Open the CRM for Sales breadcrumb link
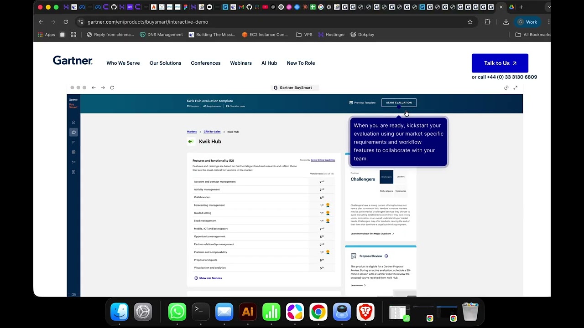The image size is (584, 328). click(x=212, y=132)
